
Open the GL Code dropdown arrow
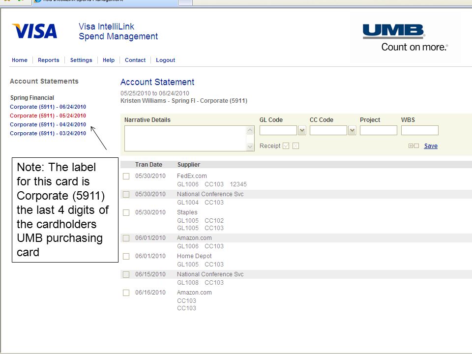click(x=302, y=130)
